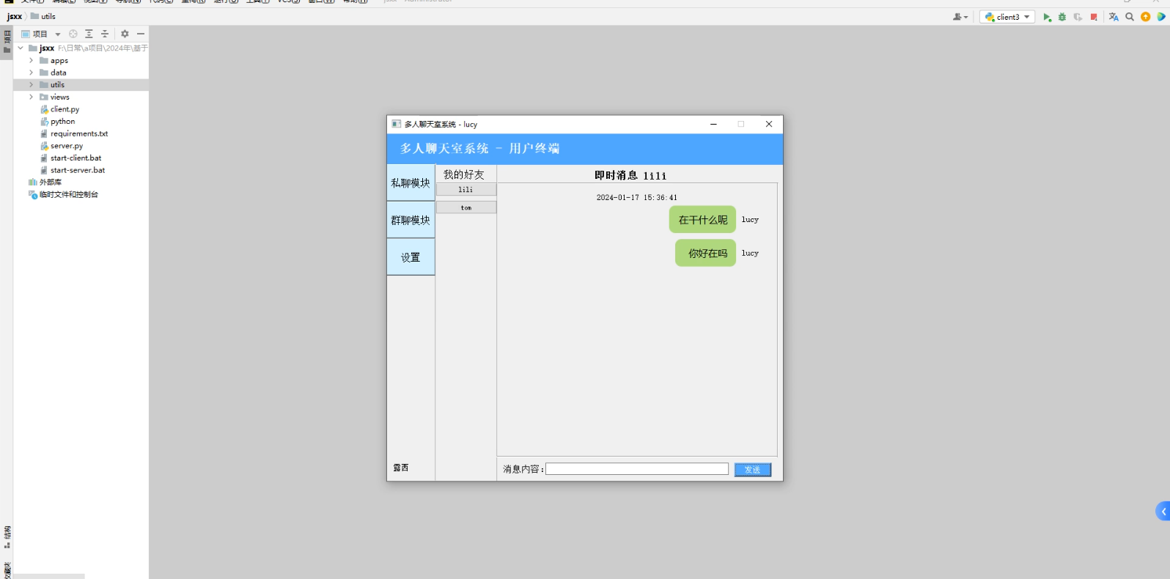Open project panel settings gear
1170x579 pixels.
click(125, 34)
